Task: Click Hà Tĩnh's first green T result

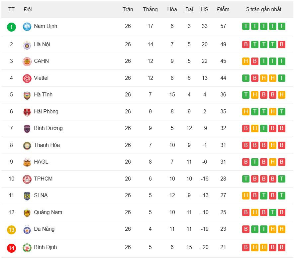Action: (246, 95)
